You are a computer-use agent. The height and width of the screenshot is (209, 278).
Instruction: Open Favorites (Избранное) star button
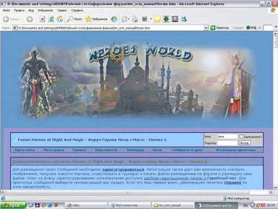coord(96,19)
